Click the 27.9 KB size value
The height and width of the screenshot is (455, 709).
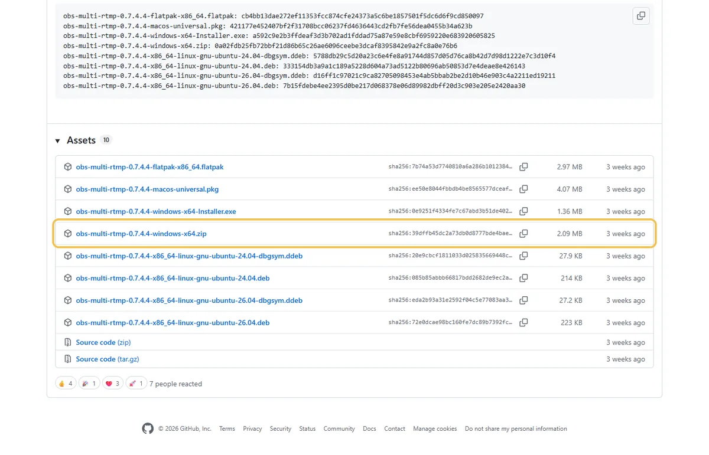pos(571,256)
